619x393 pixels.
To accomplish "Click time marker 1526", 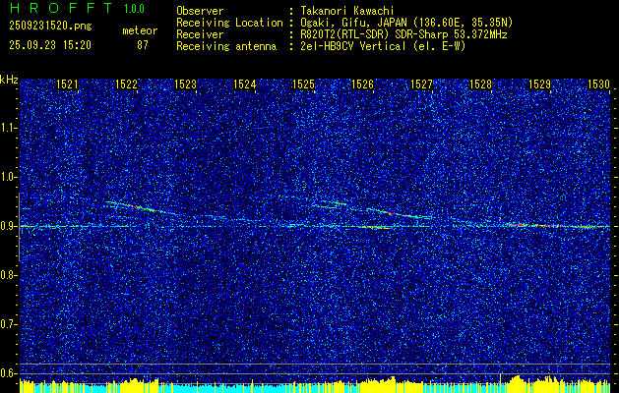I will coord(363,84).
